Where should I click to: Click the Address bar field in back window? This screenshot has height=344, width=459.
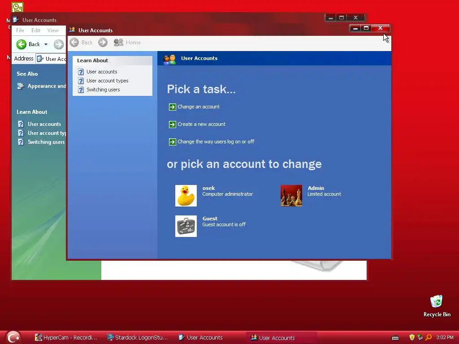tap(51, 59)
